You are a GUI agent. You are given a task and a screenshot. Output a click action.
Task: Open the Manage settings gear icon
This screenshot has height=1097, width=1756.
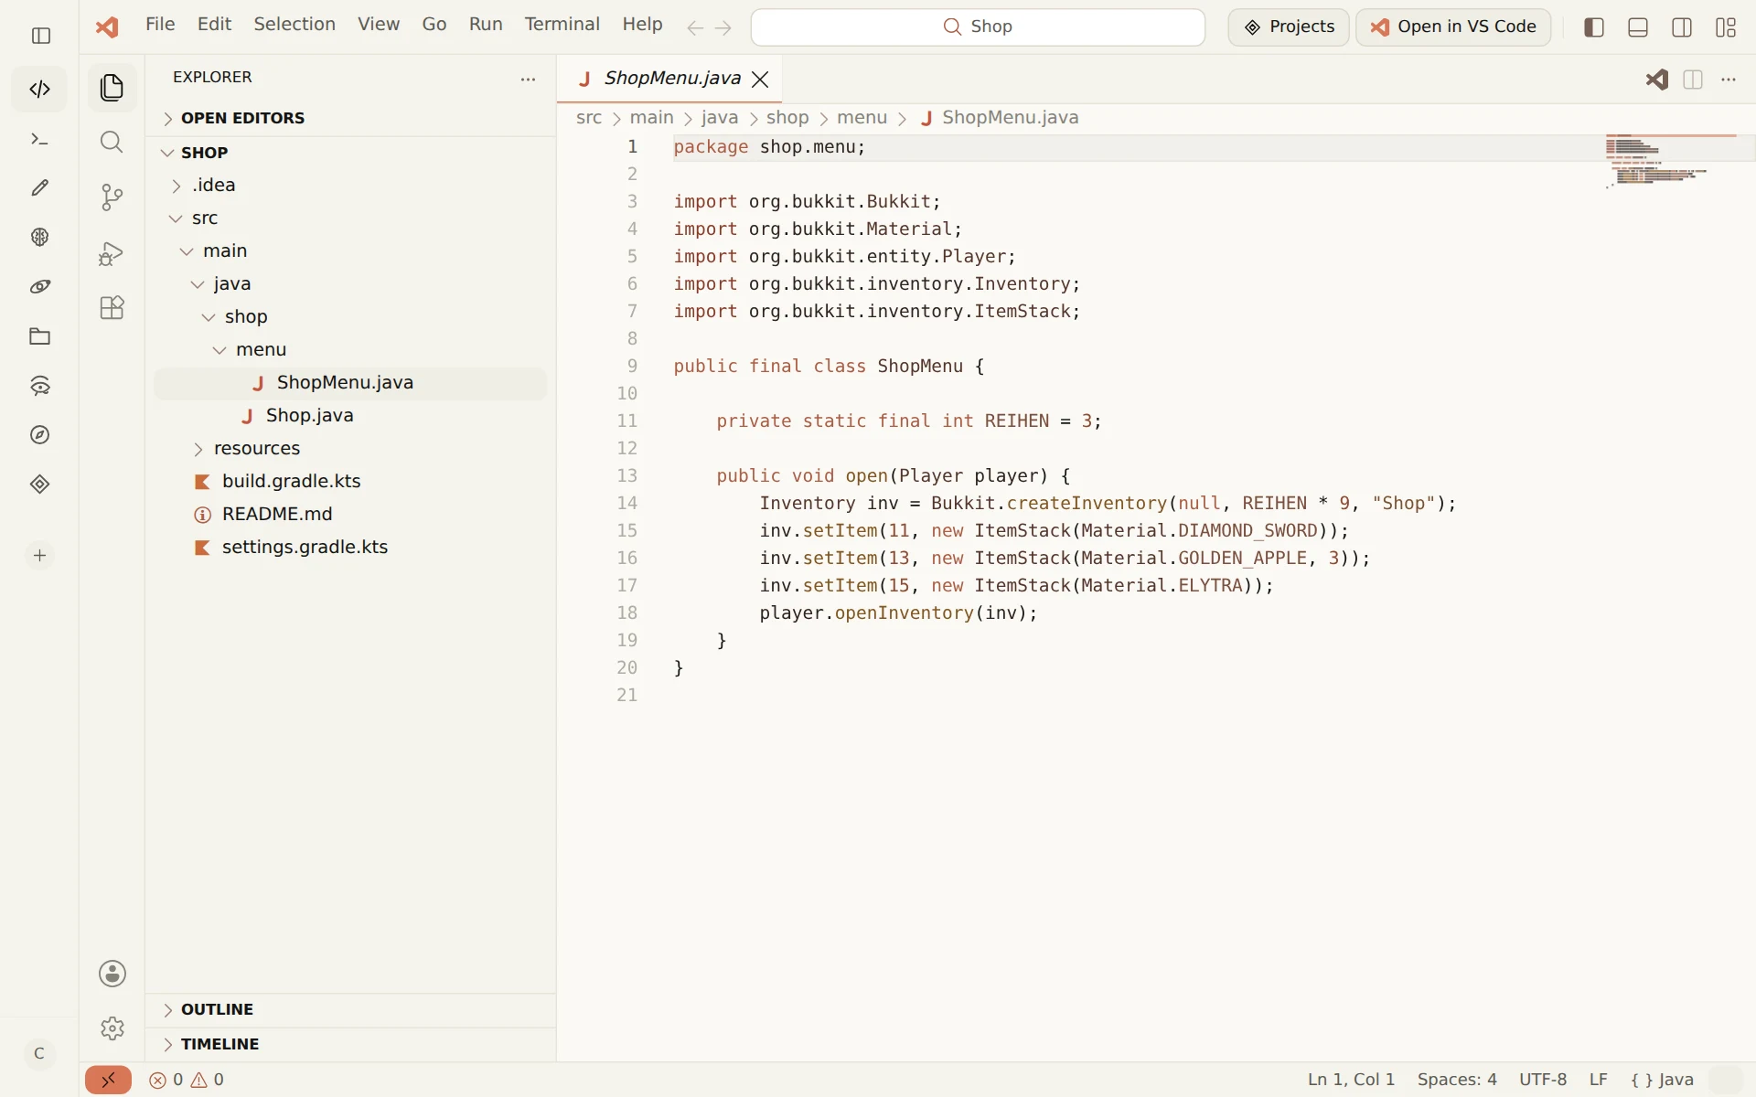coord(112,1028)
